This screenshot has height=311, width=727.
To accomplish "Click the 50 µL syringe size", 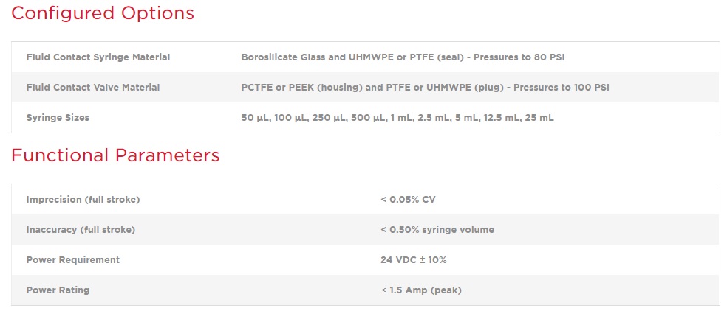I will pyautogui.click(x=253, y=117).
